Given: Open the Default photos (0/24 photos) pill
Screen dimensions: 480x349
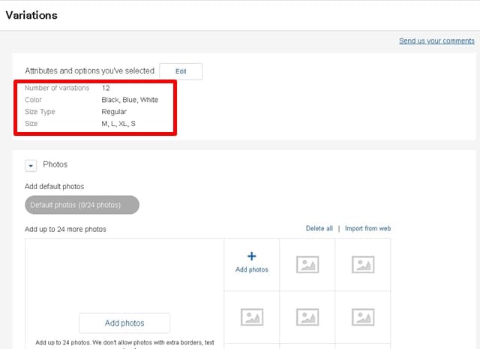Looking at the screenshot, I should (82, 204).
